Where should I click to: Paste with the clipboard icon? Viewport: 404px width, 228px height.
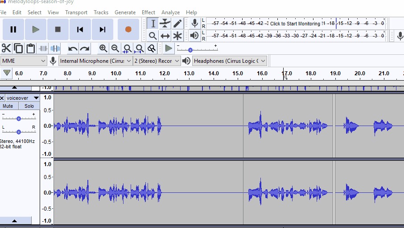31,49
